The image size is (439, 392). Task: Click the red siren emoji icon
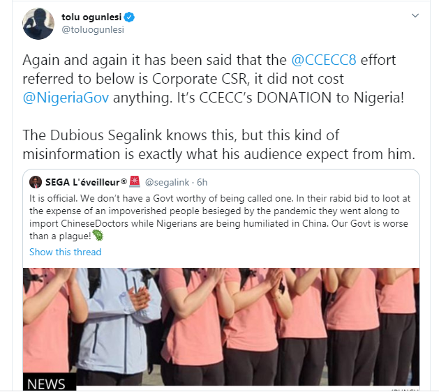click(x=135, y=181)
